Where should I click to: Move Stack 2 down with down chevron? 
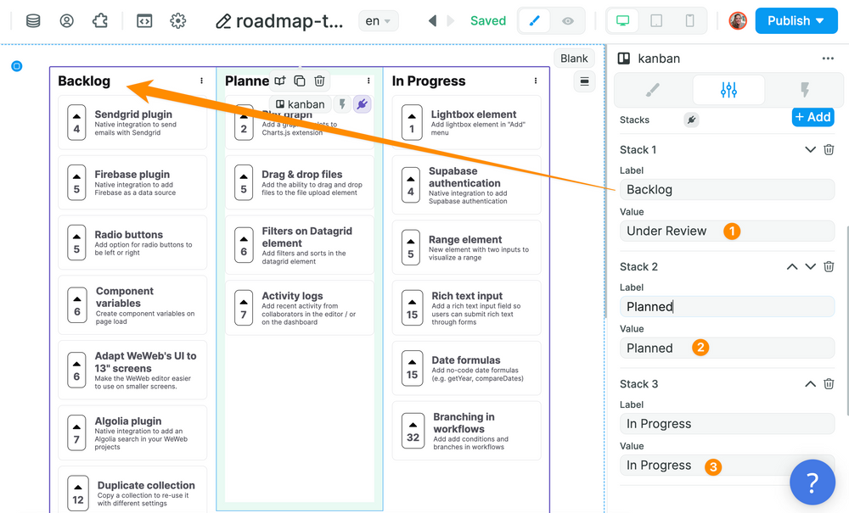(x=810, y=266)
